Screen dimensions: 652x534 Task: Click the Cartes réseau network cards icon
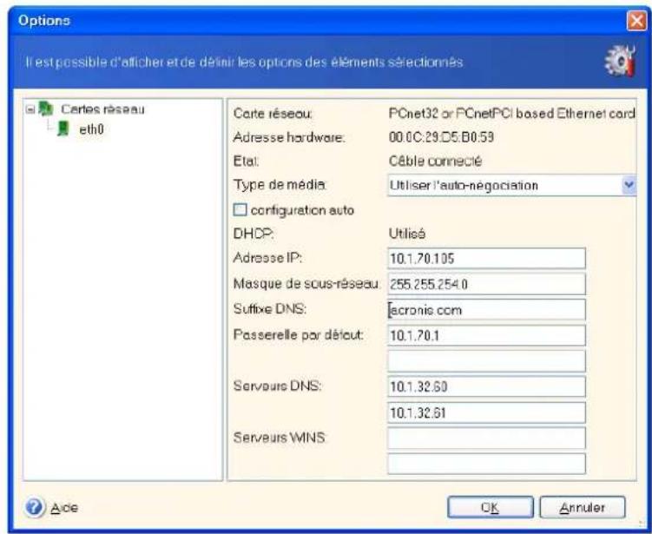click(x=46, y=109)
